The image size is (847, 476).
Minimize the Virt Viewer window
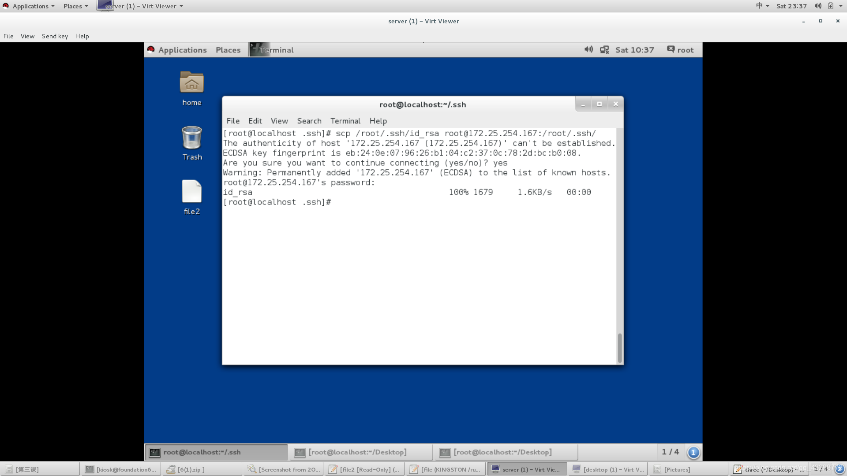803,21
